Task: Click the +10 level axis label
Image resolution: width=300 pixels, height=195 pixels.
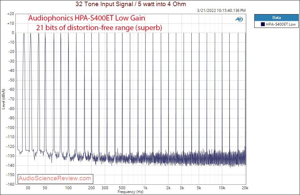Action: click(x=11, y=23)
